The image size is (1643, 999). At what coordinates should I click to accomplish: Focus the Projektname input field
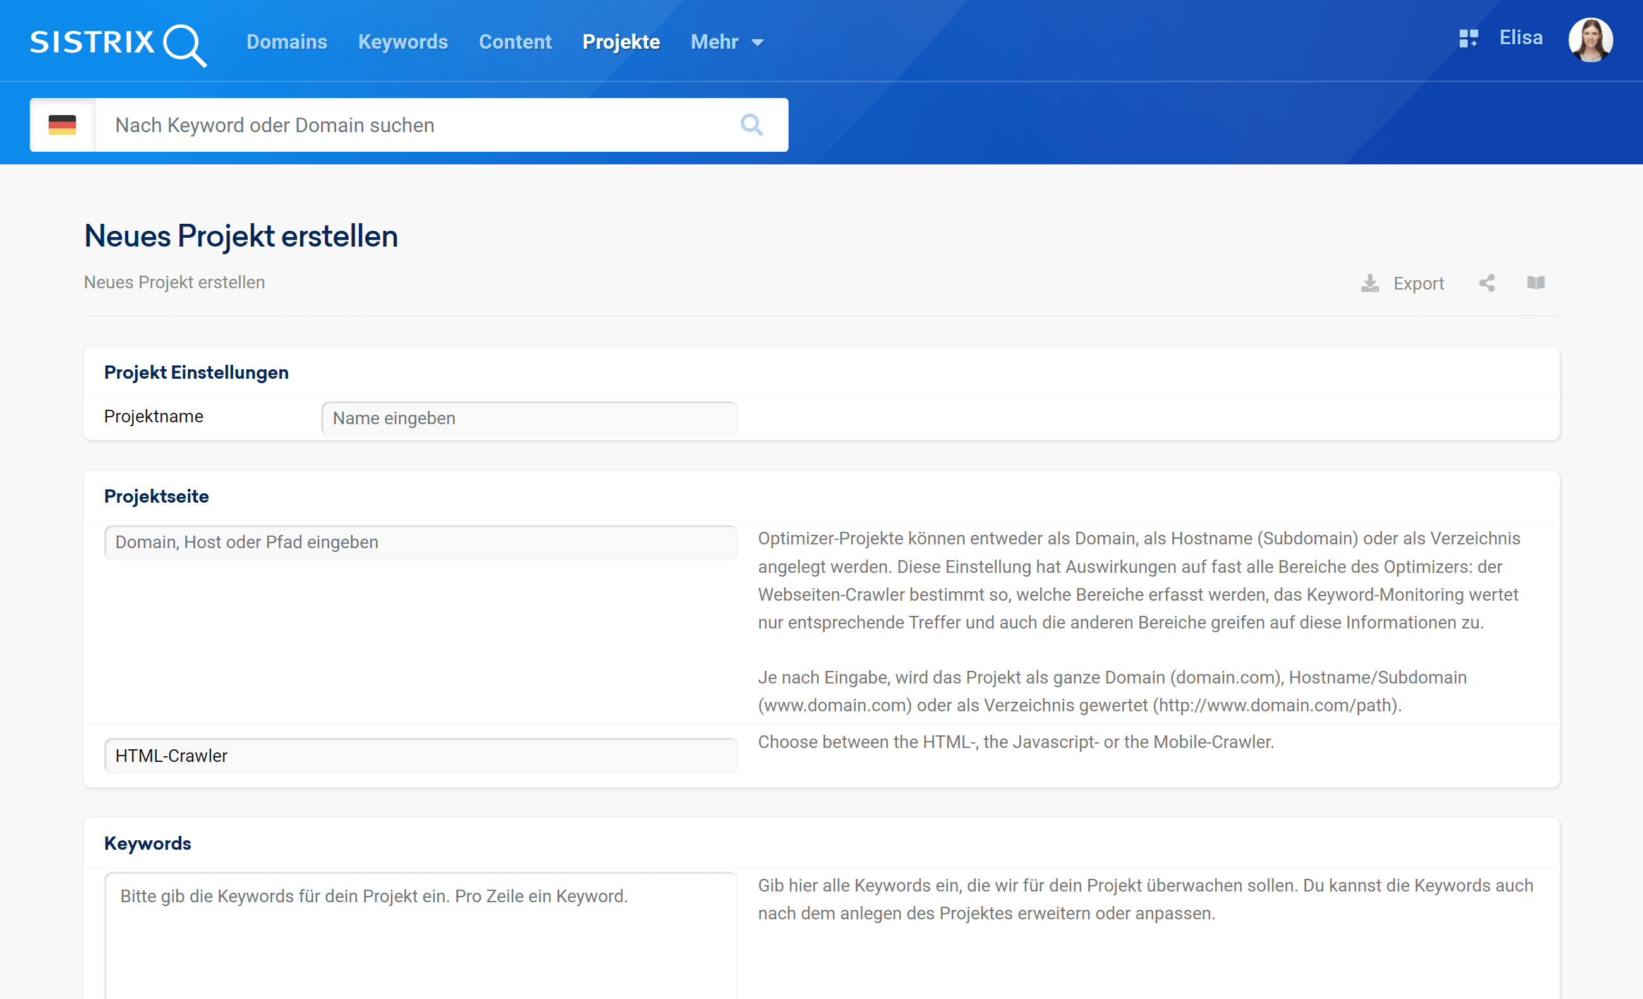(x=529, y=419)
